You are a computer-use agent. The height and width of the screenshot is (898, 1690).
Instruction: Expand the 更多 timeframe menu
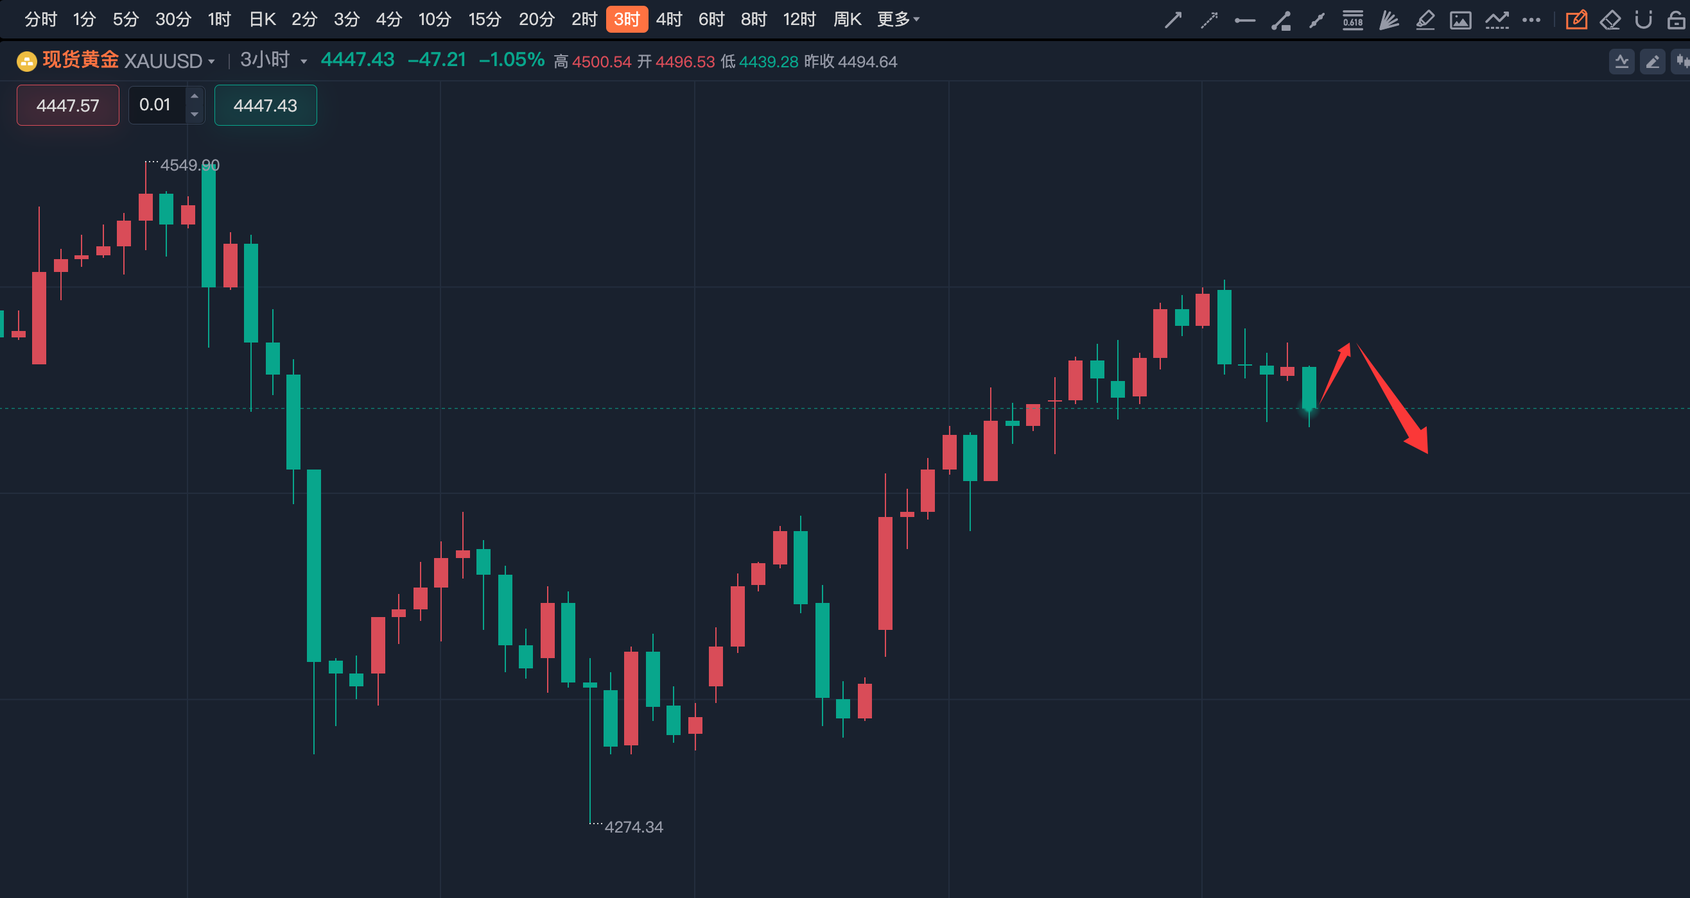[x=898, y=20]
